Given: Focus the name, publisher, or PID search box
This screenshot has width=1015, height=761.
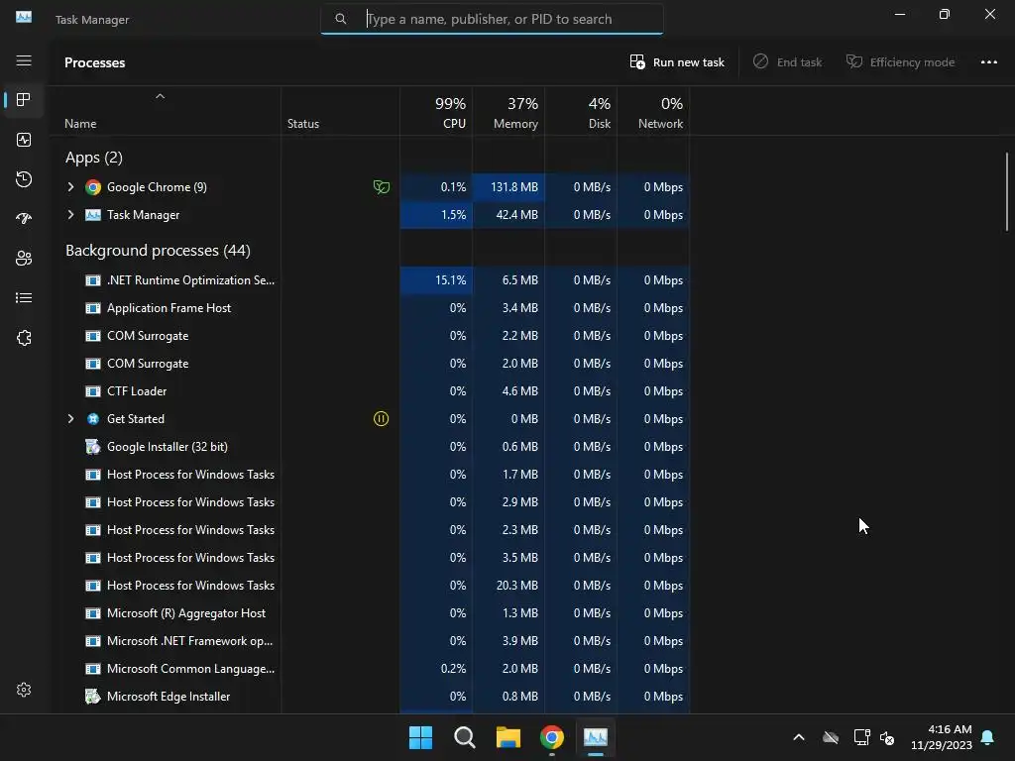Looking at the screenshot, I should pyautogui.click(x=492, y=19).
